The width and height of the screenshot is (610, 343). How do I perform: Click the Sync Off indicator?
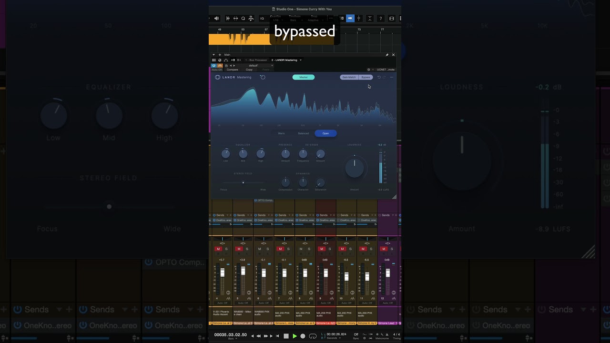click(356, 334)
